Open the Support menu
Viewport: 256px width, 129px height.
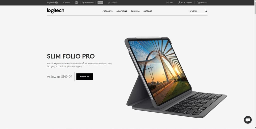[147, 11]
